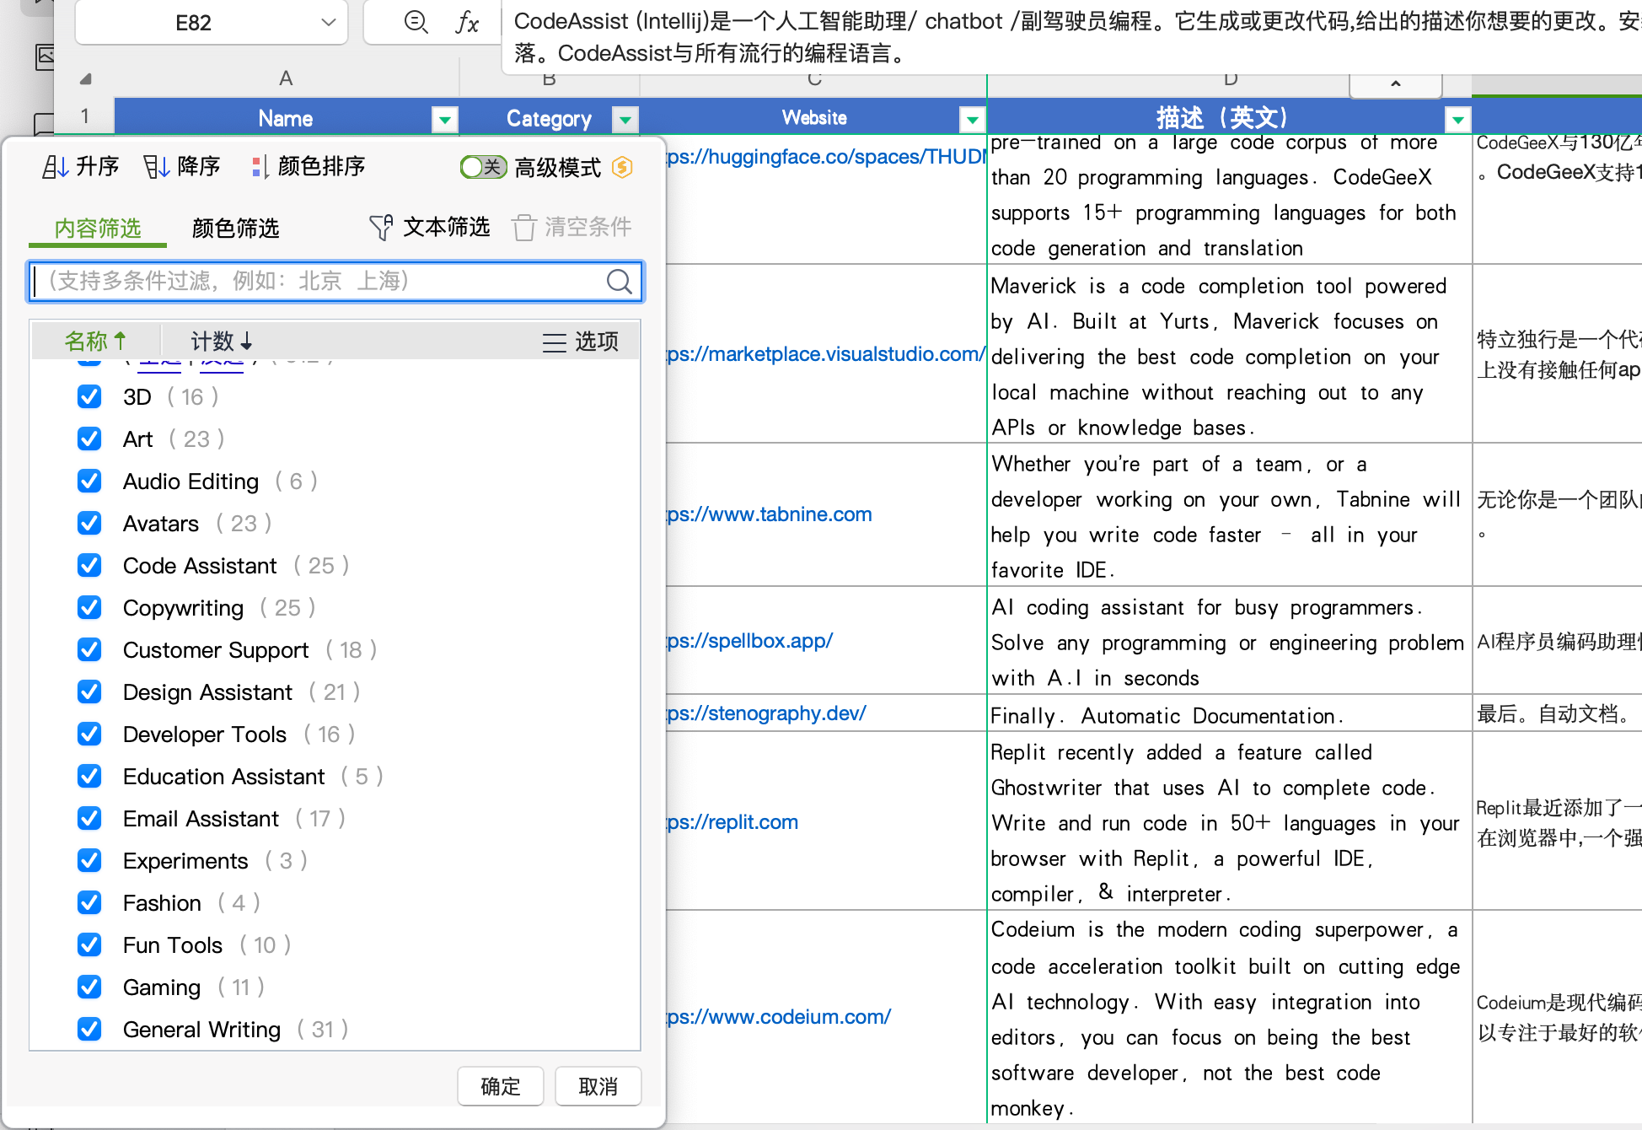The width and height of the screenshot is (1642, 1130).
Task: Select column D header
Action: click(1231, 80)
